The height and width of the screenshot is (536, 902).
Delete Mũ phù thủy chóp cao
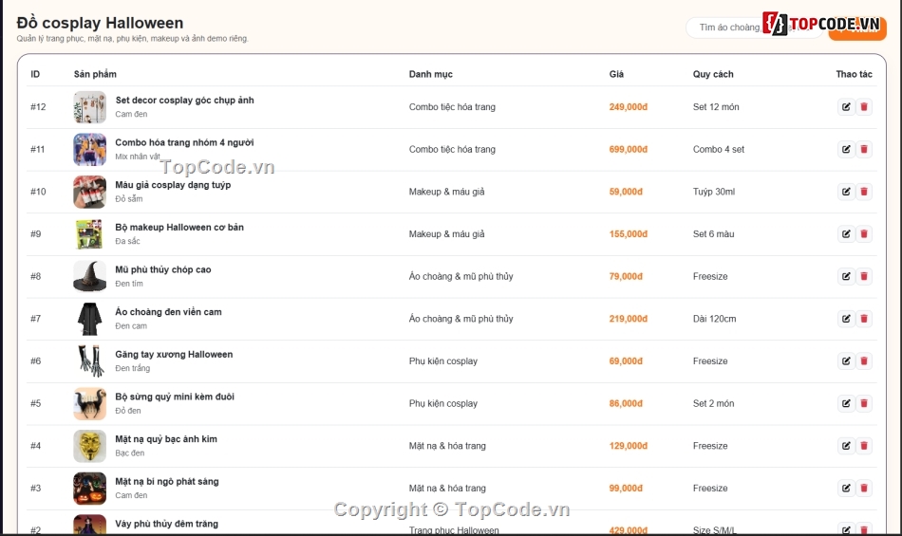tap(863, 276)
